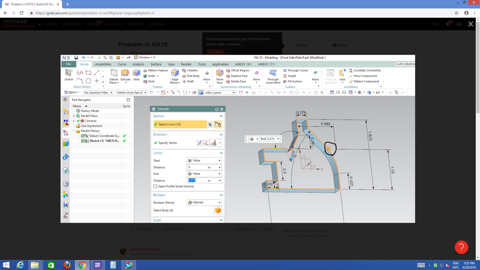Click the End Distance 0.315 input field
Image resolution: width=480 pixels, height=270 pixels.
click(x=197, y=180)
